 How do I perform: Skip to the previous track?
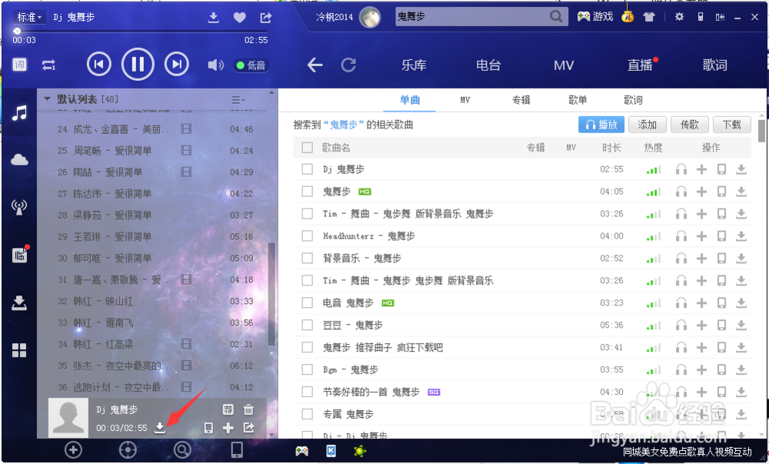[98, 65]
